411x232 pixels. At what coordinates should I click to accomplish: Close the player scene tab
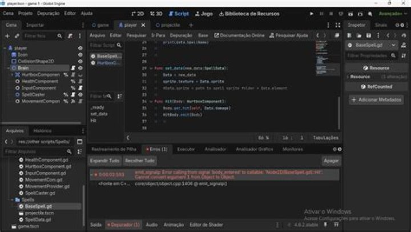click(143, 25)
